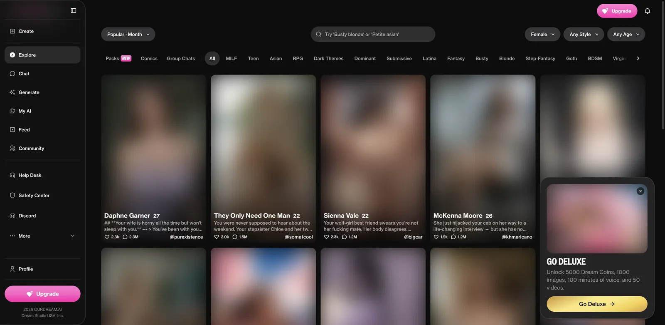Select the Fantasy category tab
The image size is (665, 325).
tap(456, 59)
